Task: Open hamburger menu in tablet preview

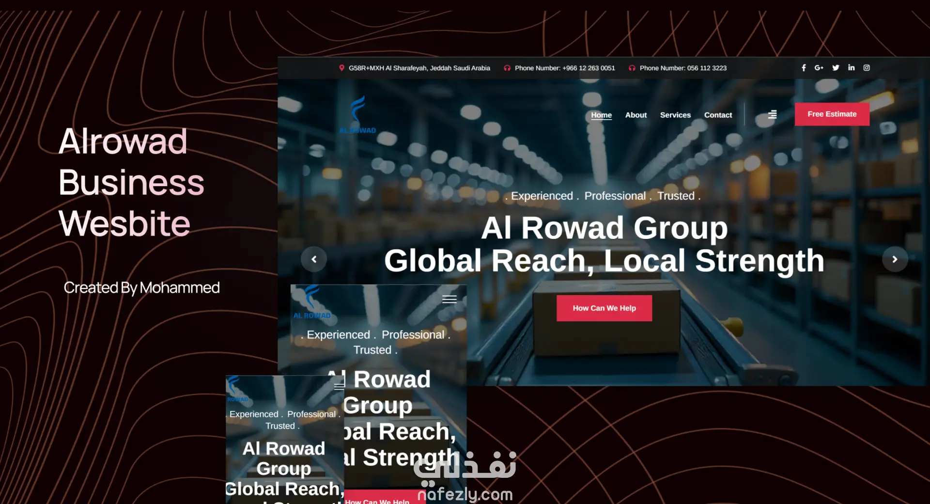Action: point(449,299)
